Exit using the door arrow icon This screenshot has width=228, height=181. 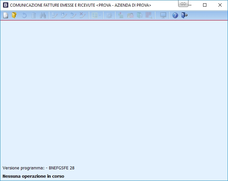pyautogui.click(x=184, y=15)
